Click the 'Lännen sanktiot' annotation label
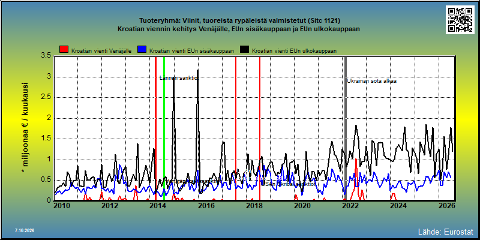Viewport: 480px width, 240px height. coord(179,78)
